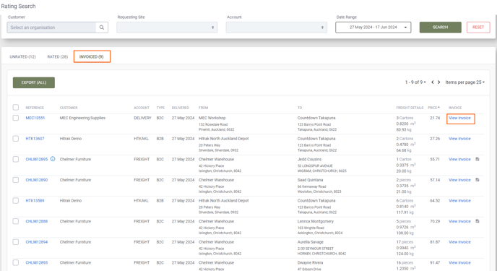
Task: Focus the Customer 'Select an organisation' input
Action: [52, 27]
